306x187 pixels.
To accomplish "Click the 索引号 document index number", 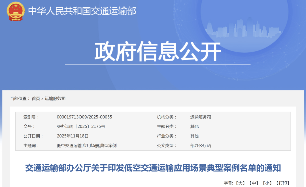I will point(85,117).
